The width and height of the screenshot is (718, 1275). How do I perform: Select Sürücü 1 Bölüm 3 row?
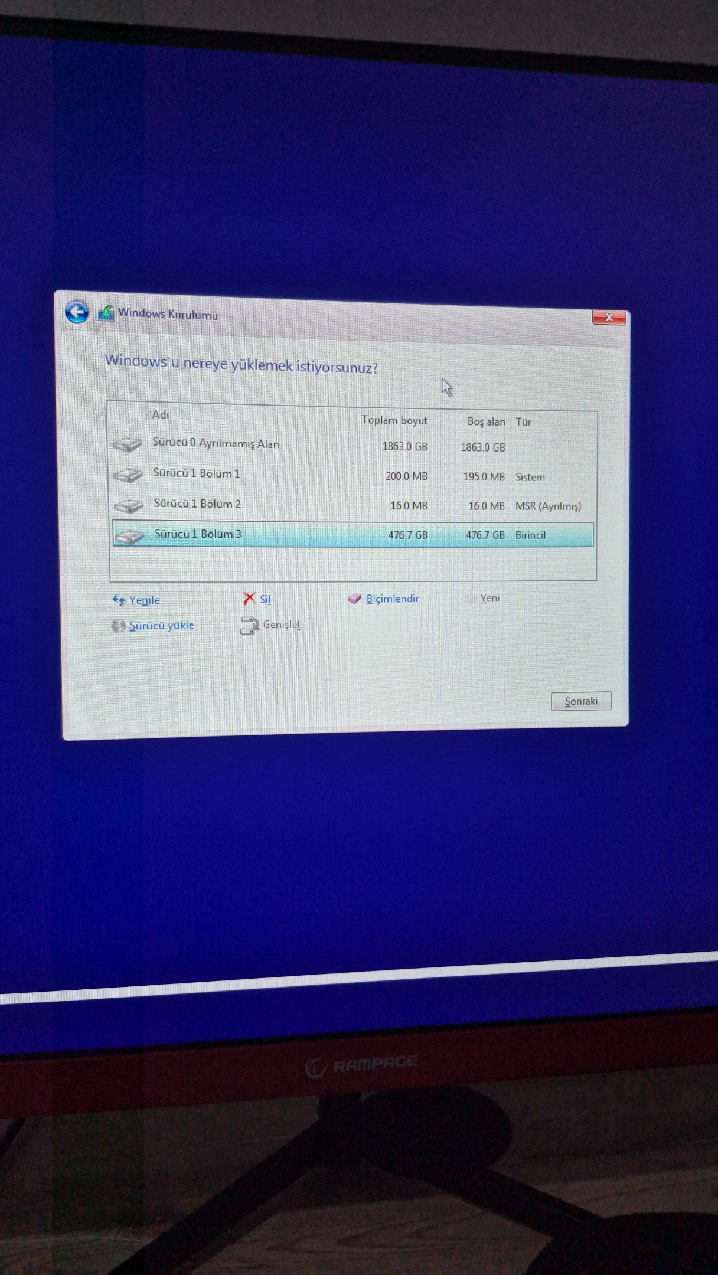353,534
